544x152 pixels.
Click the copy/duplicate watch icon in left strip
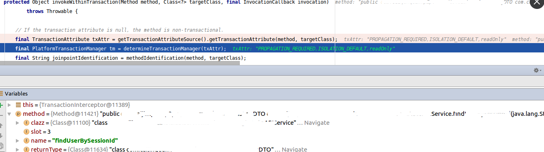coord(1,145)
